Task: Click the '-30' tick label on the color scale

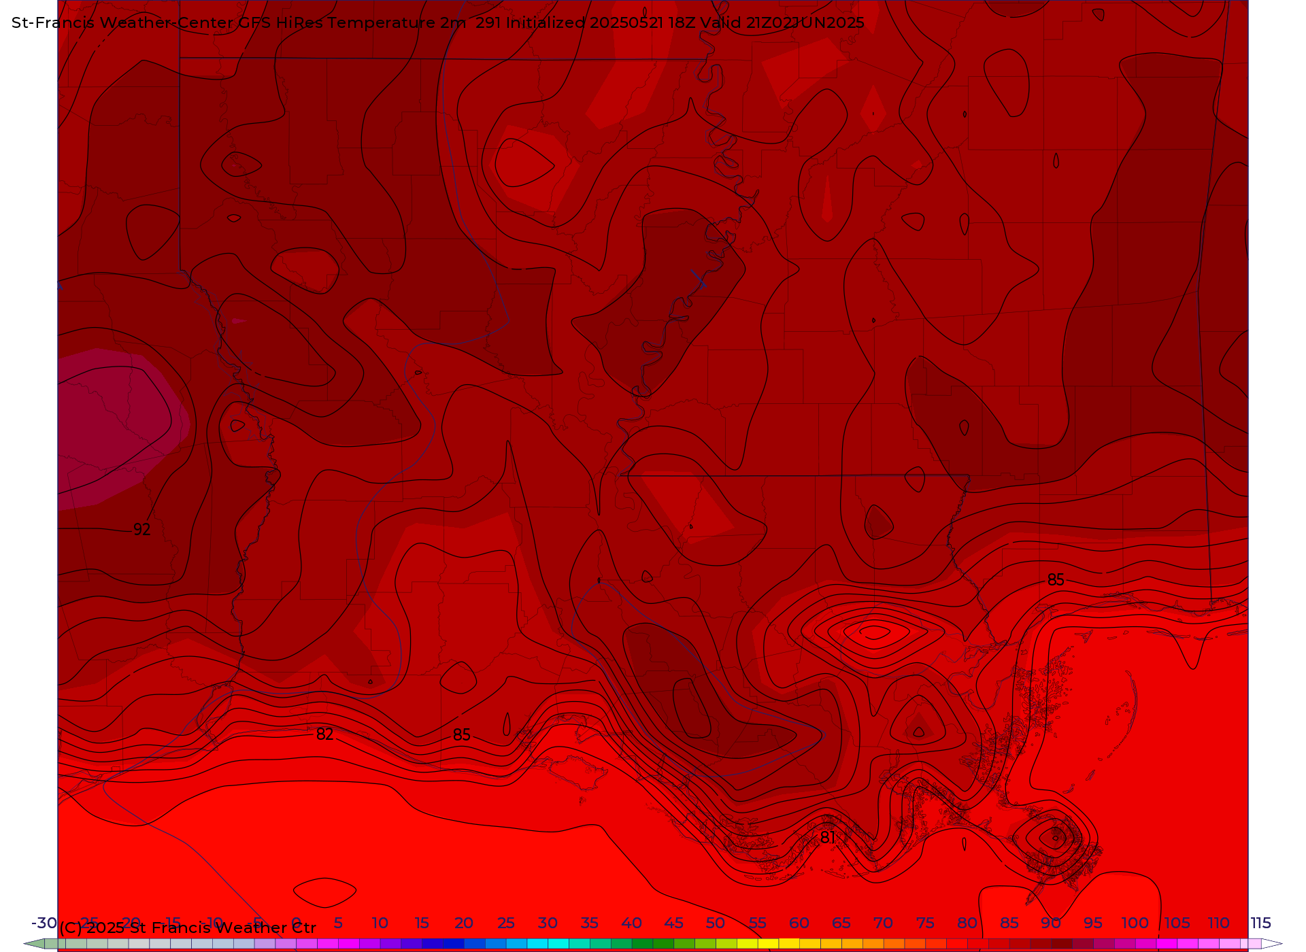Action: [44, 923]
